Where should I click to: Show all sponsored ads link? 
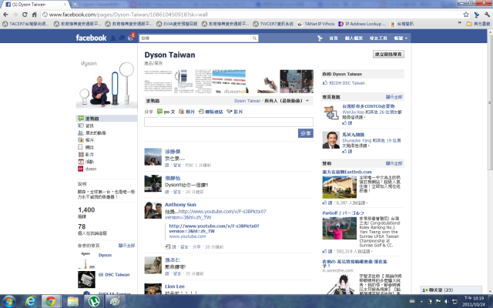394,163
